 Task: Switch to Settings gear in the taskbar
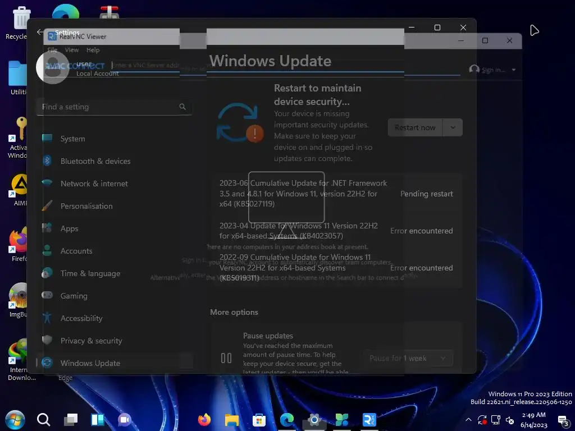pos(314,420)
